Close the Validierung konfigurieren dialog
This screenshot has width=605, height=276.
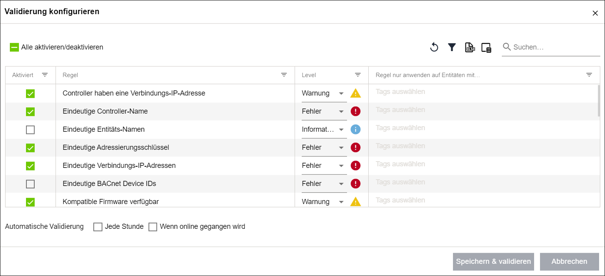pyautogui.click(x=595, y=13)
